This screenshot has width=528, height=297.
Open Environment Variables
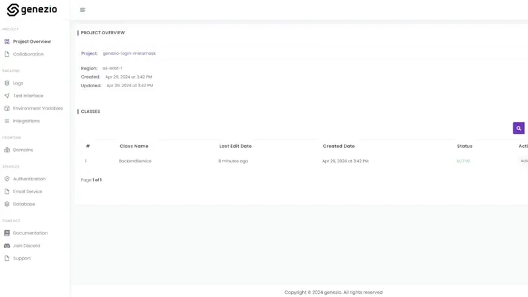[x=38, y=108]
